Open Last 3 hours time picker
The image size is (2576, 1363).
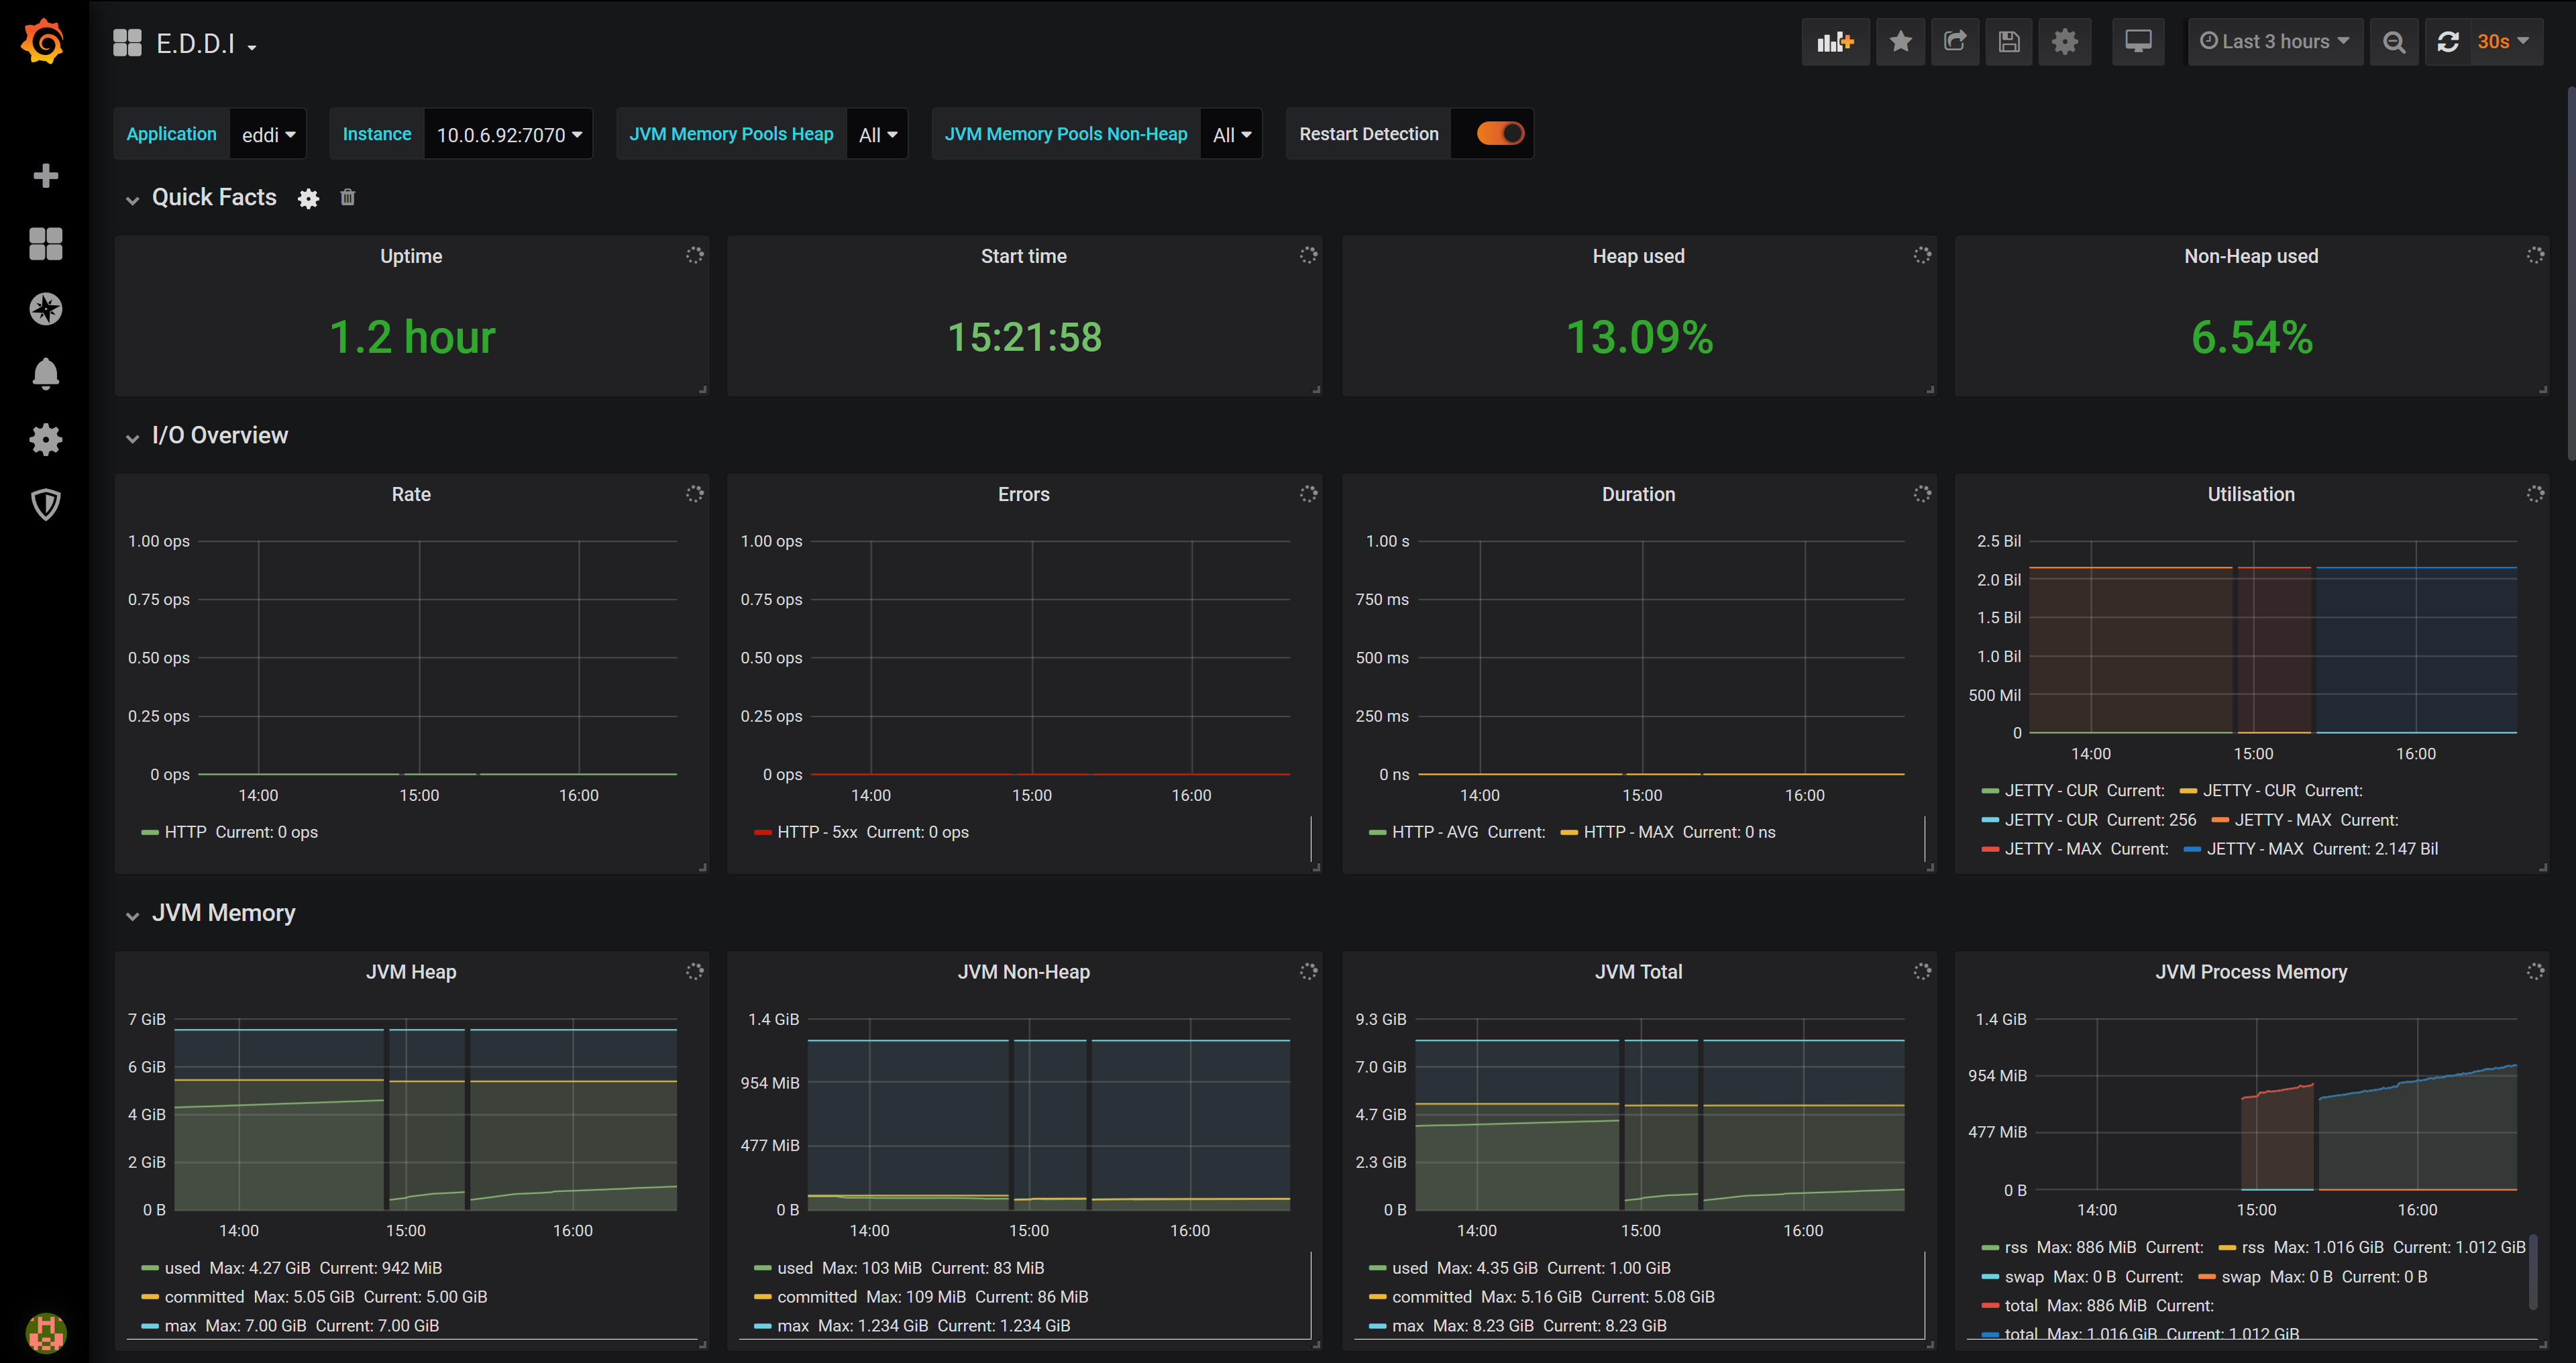tap(2274, 42)
